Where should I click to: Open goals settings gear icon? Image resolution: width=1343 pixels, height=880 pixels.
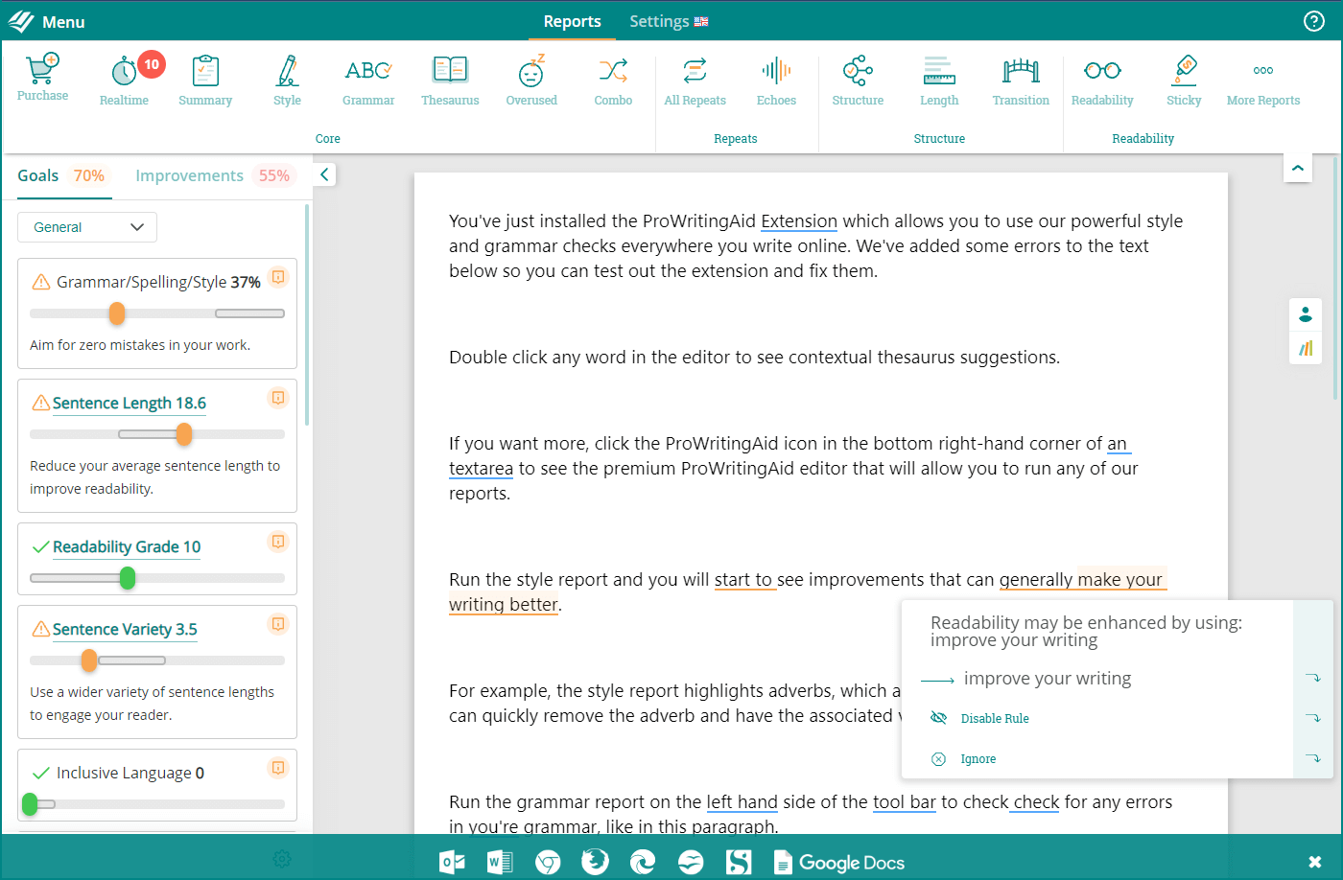point(281,859)
